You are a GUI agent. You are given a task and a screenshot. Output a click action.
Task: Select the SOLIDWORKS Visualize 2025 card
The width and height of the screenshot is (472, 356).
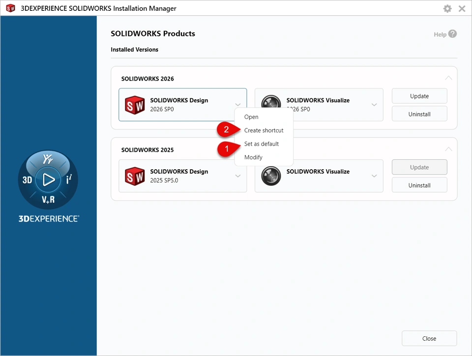[319, 176]
